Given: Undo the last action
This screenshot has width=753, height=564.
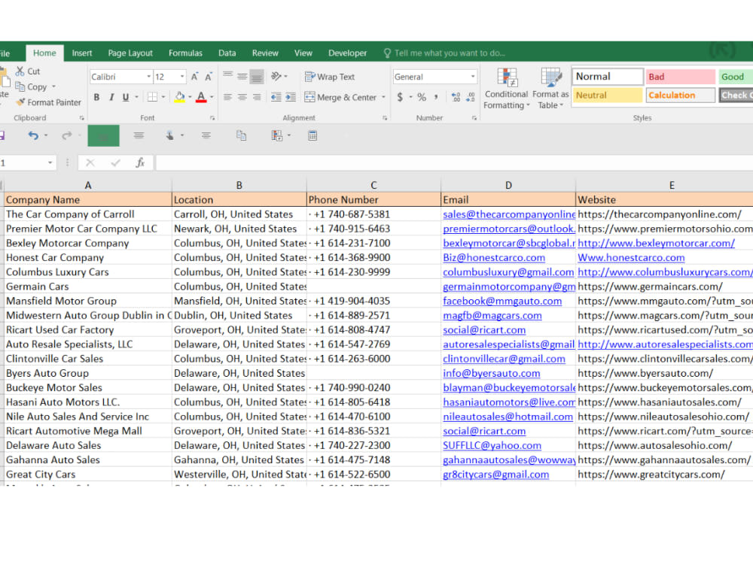Looking at the screenshot, I should coord(32,135).
